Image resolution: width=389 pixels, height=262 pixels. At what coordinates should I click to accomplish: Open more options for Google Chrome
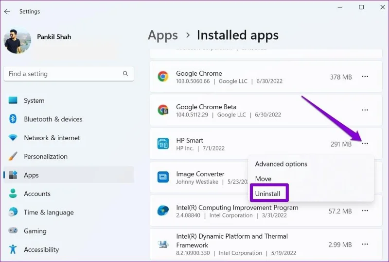click(x=365, y=77)
